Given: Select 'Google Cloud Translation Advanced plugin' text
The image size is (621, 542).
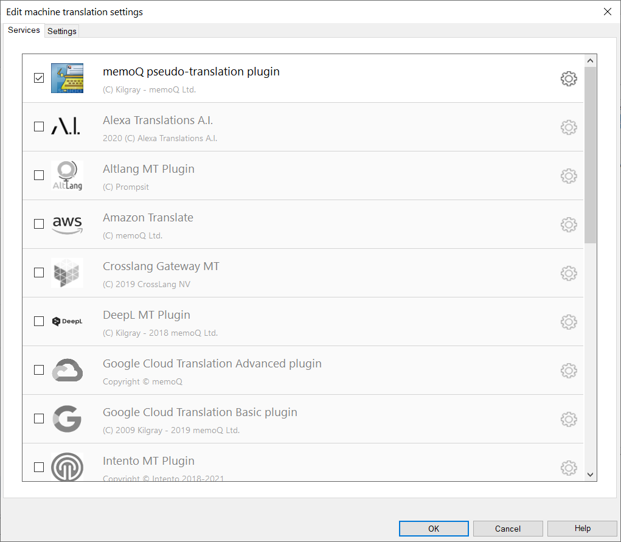Looking at the screenshot, I should point(212,364).
